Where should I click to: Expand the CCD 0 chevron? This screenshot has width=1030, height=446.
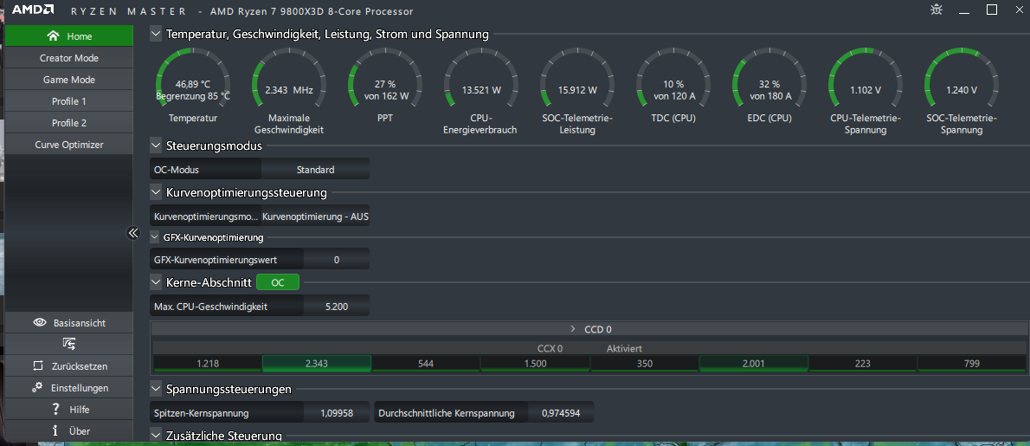573,328
